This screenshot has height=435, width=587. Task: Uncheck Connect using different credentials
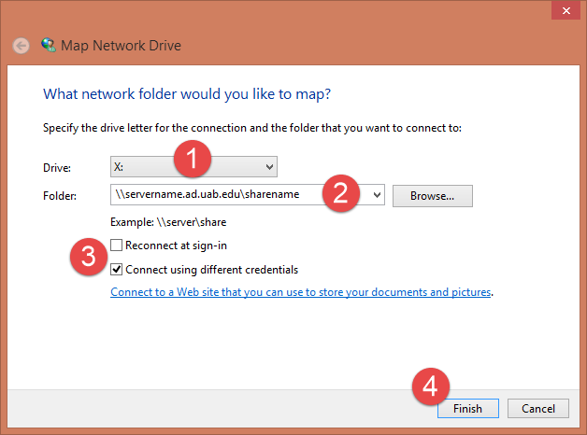coord(116,270)
